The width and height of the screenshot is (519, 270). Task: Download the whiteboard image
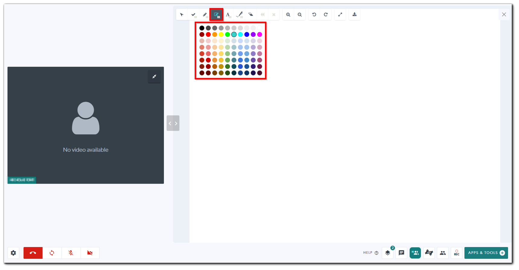click(x=355, y=14)
